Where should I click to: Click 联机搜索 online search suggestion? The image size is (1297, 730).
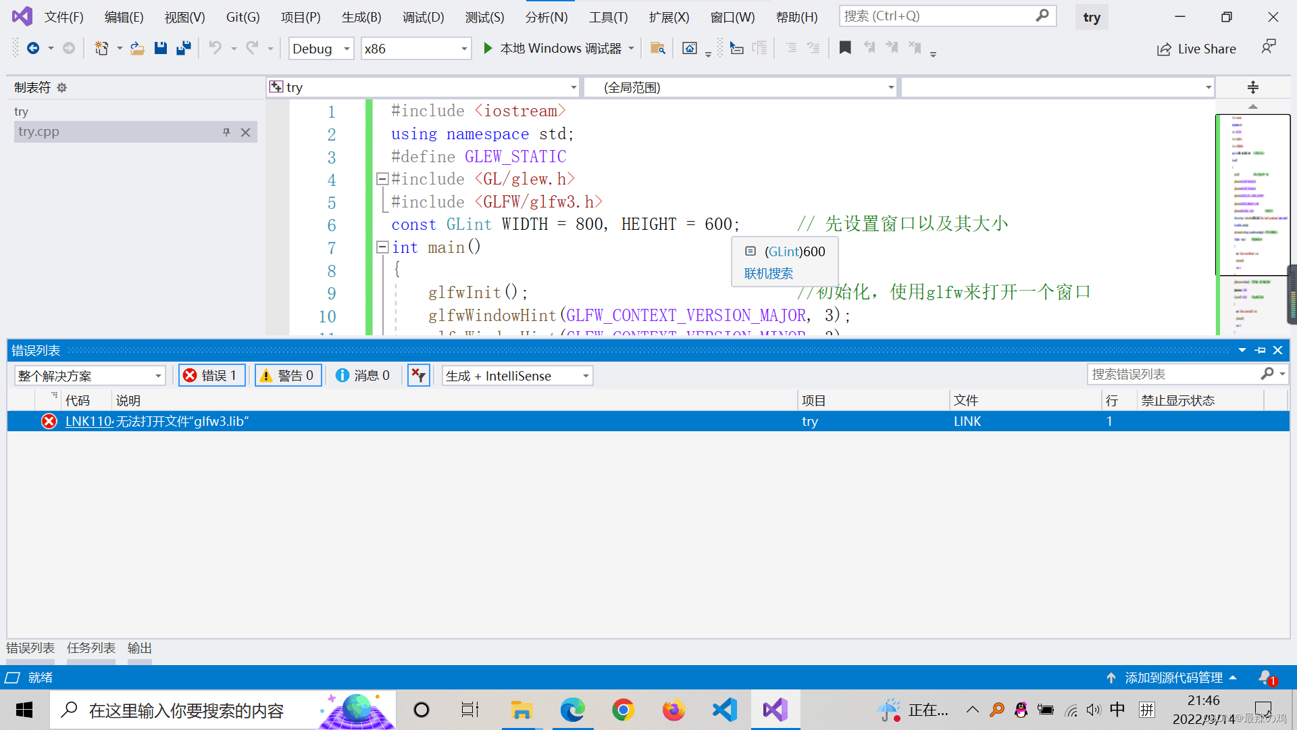click(x=768, y=274)
